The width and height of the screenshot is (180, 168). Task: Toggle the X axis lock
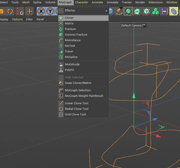[x=41, y=11]
